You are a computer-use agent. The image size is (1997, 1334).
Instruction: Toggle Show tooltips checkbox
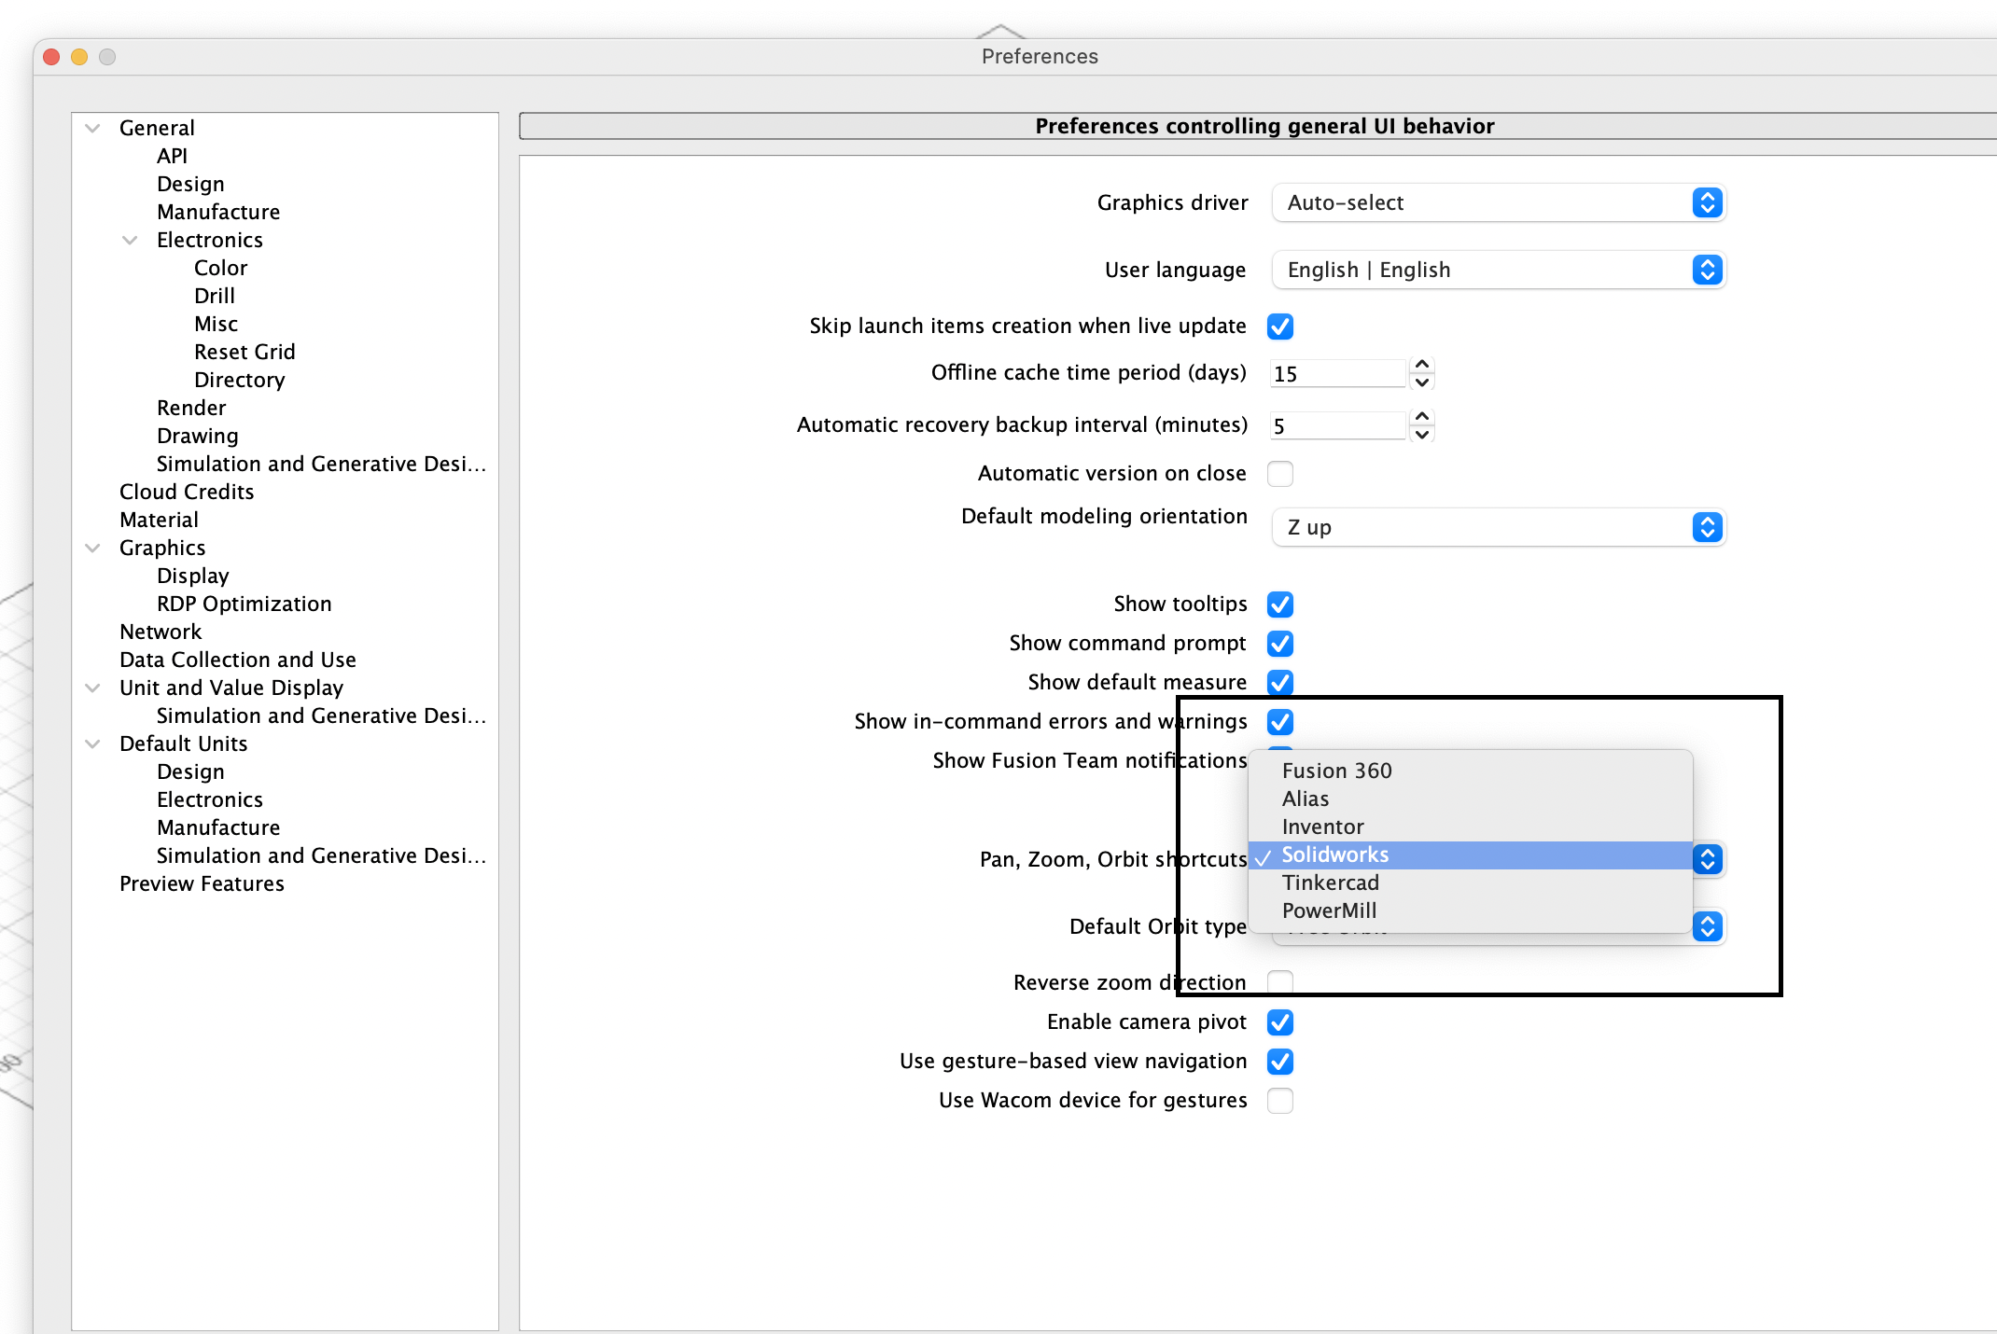[x=1280, y=604]
